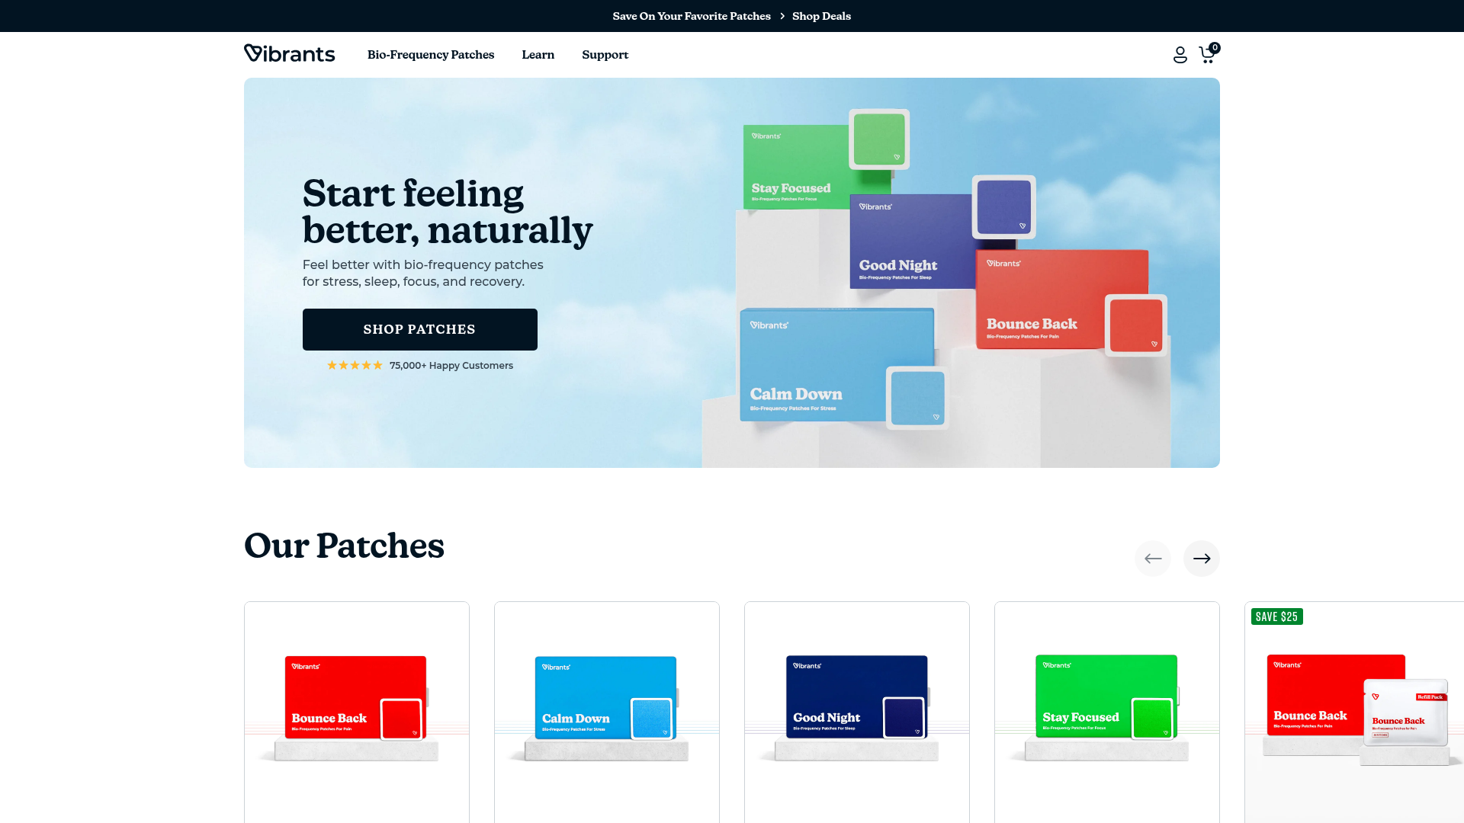This screenshot has width=1464, height=823.
Task: Click the right arrow in Our Patches carousel
Action: coord(1201,558)
